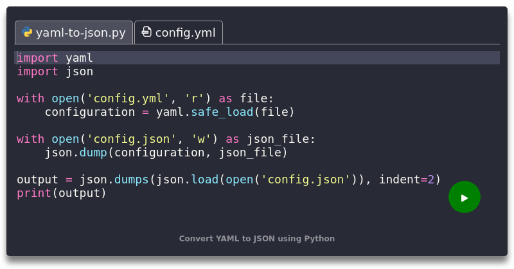Click the 'configuration' variable being assigned
Viewport: 514px width, 269px height.
[90, 112]
